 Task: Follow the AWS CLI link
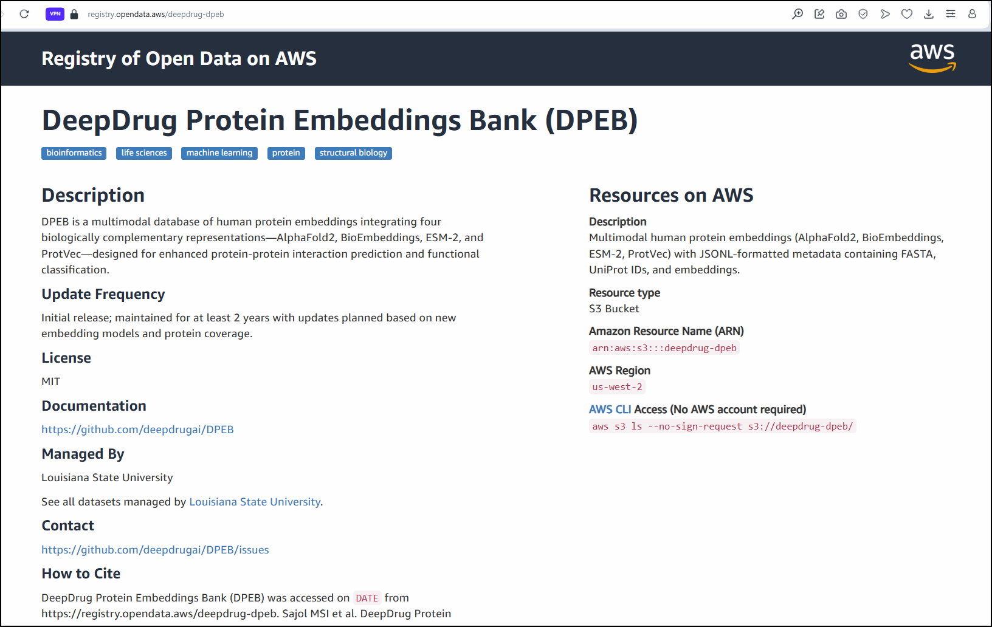[610, 409]
